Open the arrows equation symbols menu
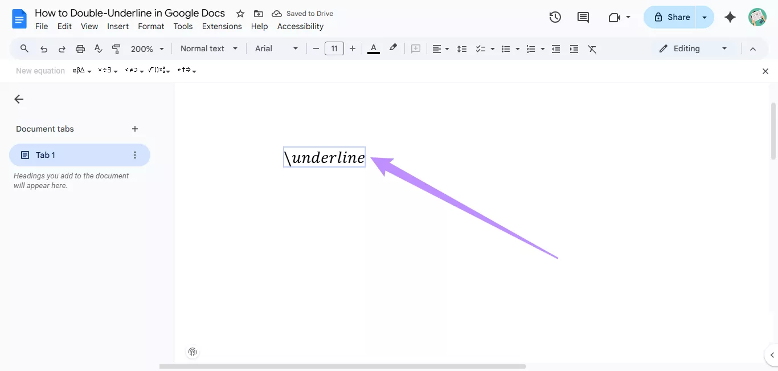The height and width of the screenshot is (371, 778). tap(186, 70)
